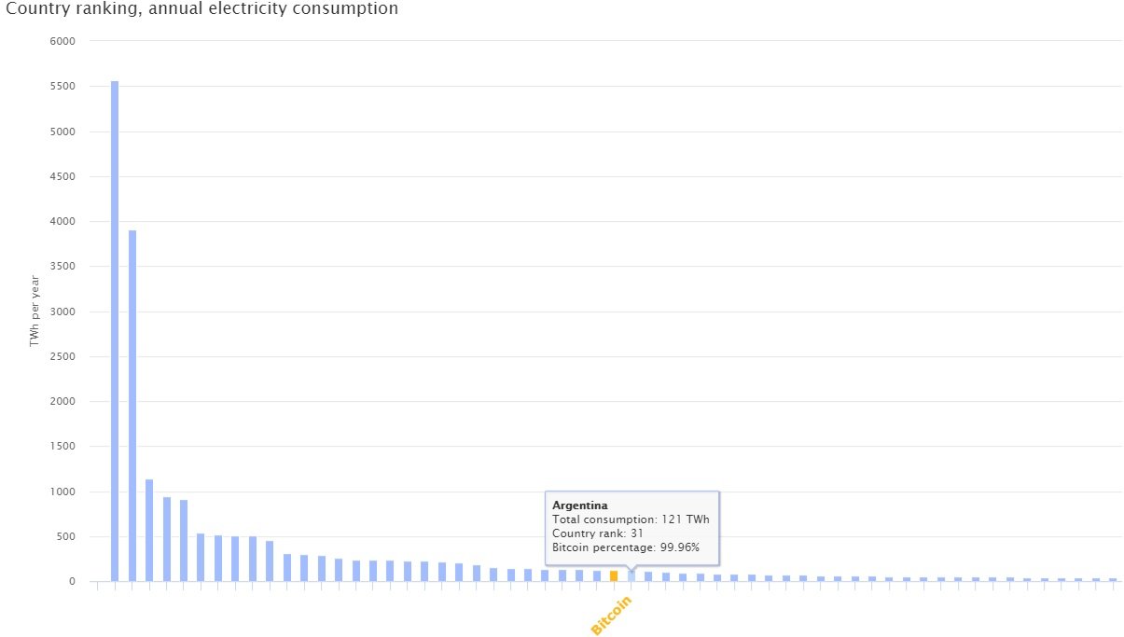Click the orange Bitcoin bar
The width and height of the screenshot is (1124, 637).
click(x=614, y=575)
